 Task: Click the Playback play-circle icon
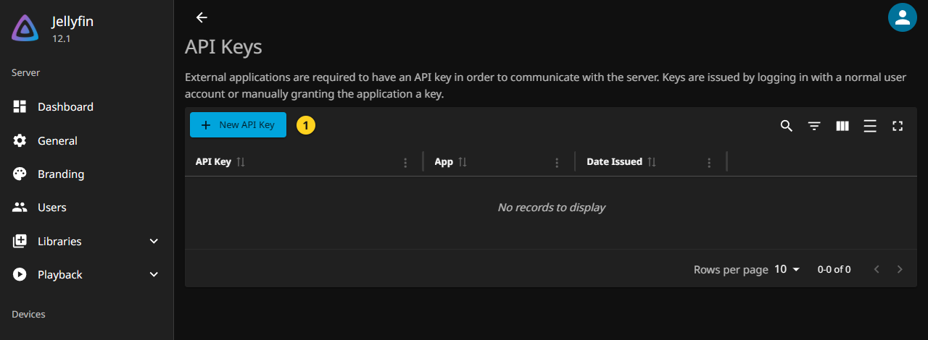coord(20,274)
